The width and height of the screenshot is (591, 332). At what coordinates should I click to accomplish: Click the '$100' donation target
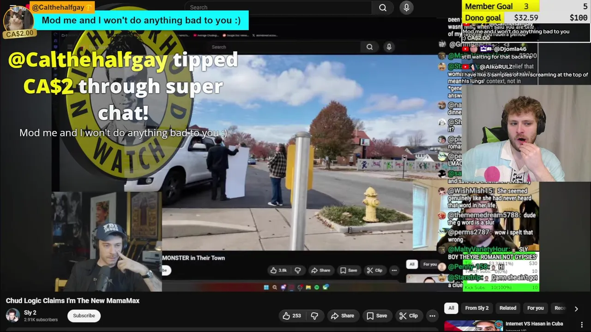tap(578, 18)
